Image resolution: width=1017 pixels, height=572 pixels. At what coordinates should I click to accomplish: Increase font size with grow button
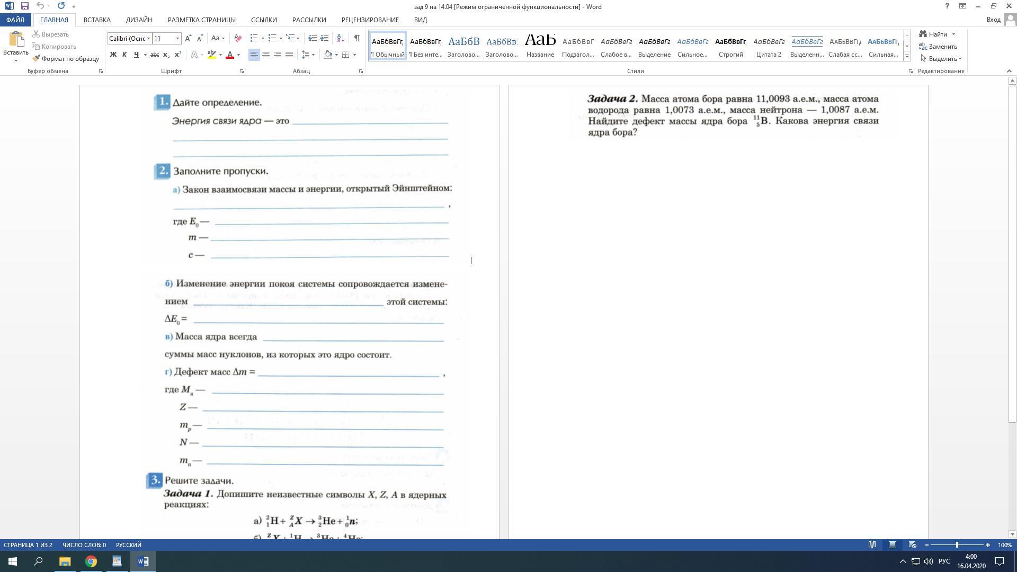188,38
